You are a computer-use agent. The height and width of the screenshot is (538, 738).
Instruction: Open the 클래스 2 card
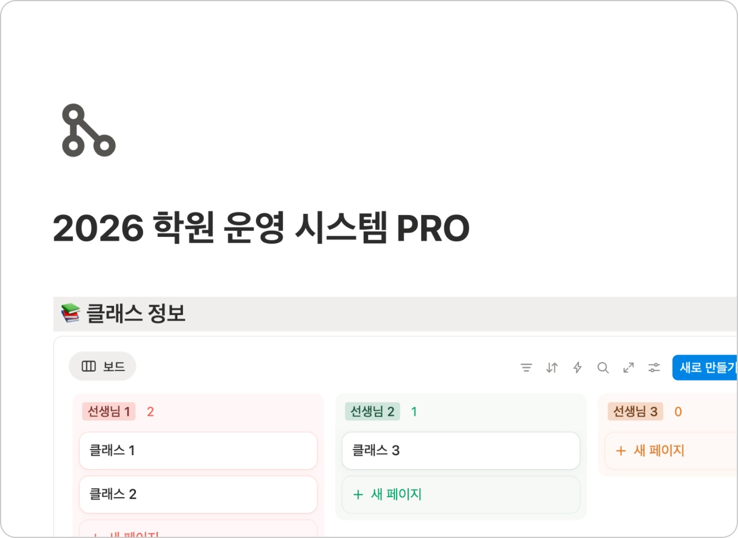tap(198, 494)
